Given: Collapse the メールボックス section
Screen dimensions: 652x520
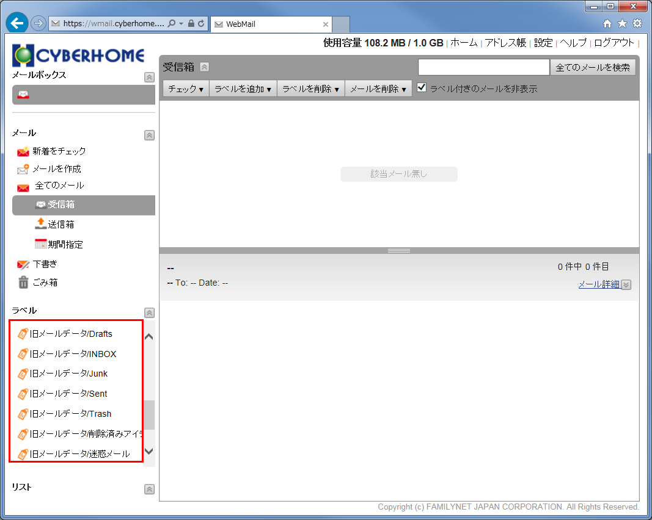Looking at the screenshot, I should [149, 78].
